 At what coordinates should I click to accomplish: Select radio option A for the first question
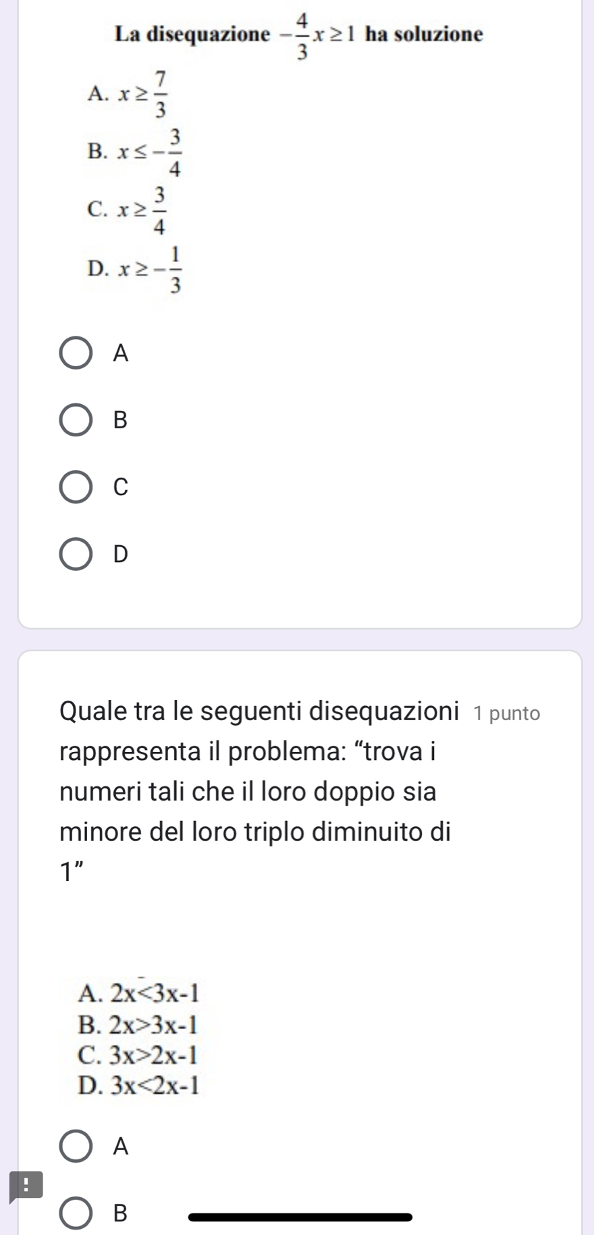76,353
